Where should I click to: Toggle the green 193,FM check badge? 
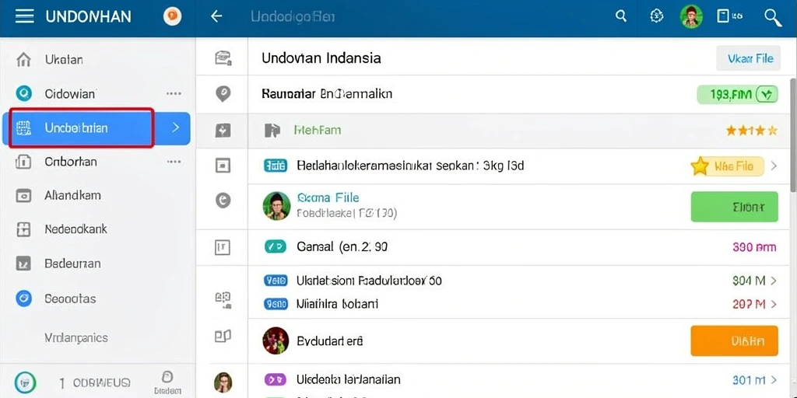click(x=737, y=94)
